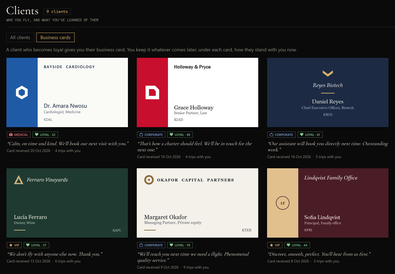Click the medical kit icon in MEDICAL badge
Image resolution: width=395 pixels, height=274 pixels.
pyautogui.click(x=11, y=135)
